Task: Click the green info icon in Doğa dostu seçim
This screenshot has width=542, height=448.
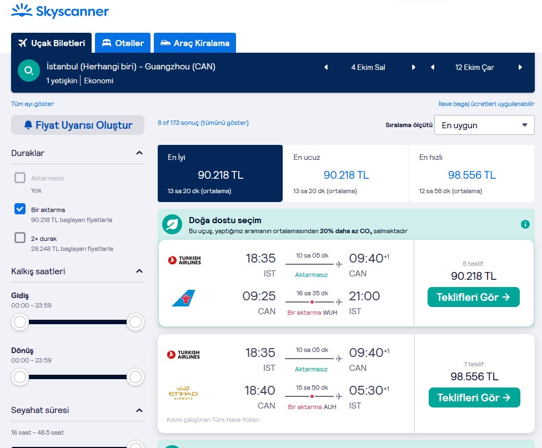Action: coord(525,224)
